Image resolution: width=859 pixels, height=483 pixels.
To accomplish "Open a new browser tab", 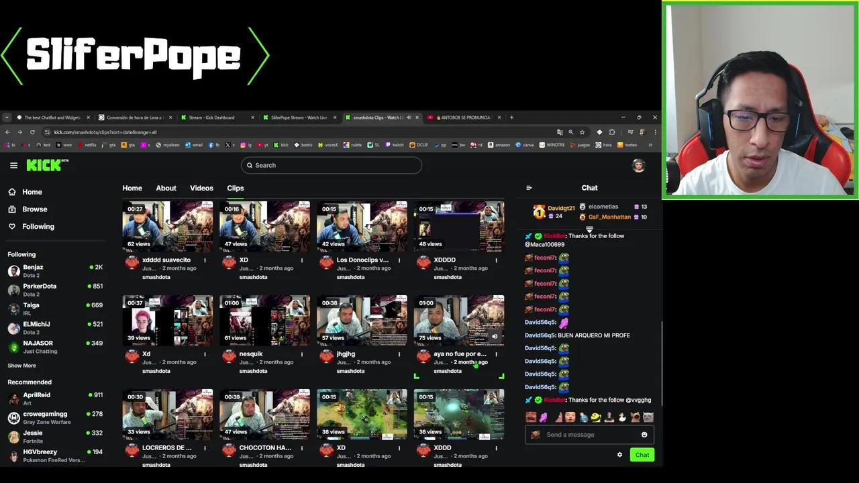I will coord(511,117).
